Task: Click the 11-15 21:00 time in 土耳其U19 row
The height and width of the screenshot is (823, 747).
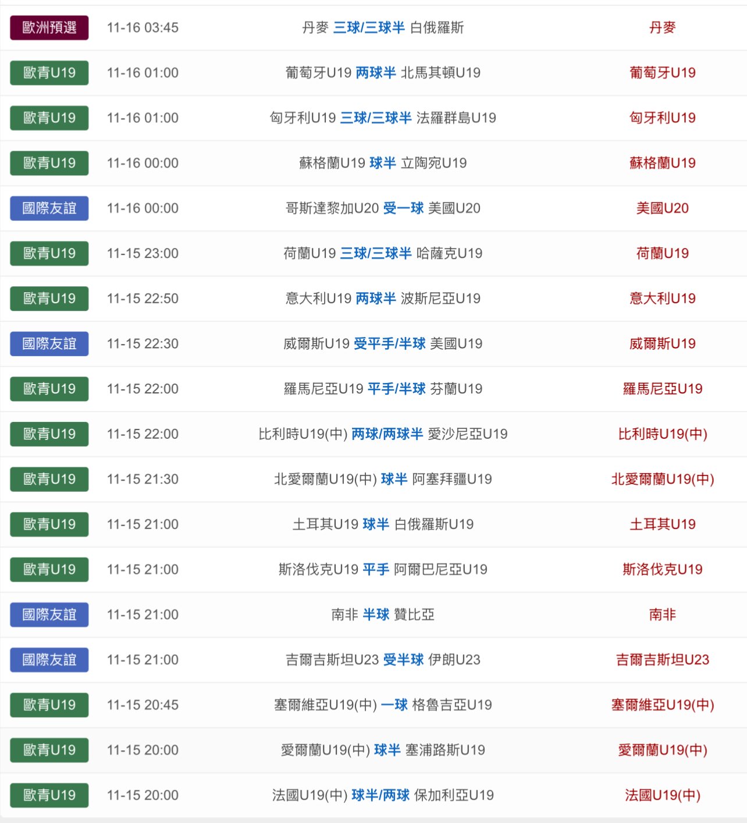Action: click(x=143, y=524)
